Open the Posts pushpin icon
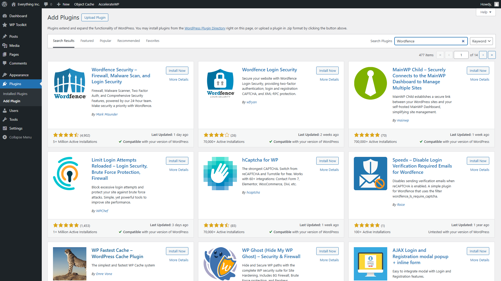Screen dimensions: 501x281 coord(5,36)
